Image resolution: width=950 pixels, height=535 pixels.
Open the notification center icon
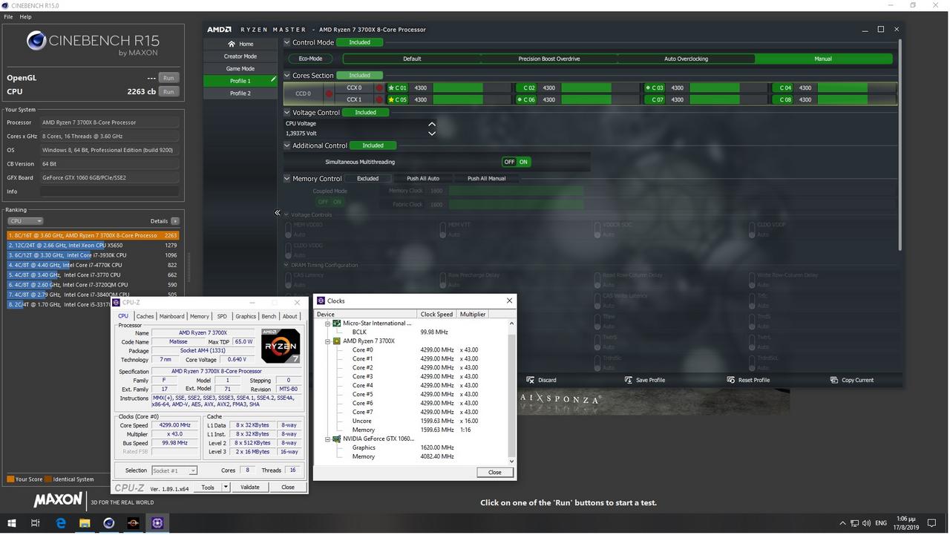pos(933,523)
